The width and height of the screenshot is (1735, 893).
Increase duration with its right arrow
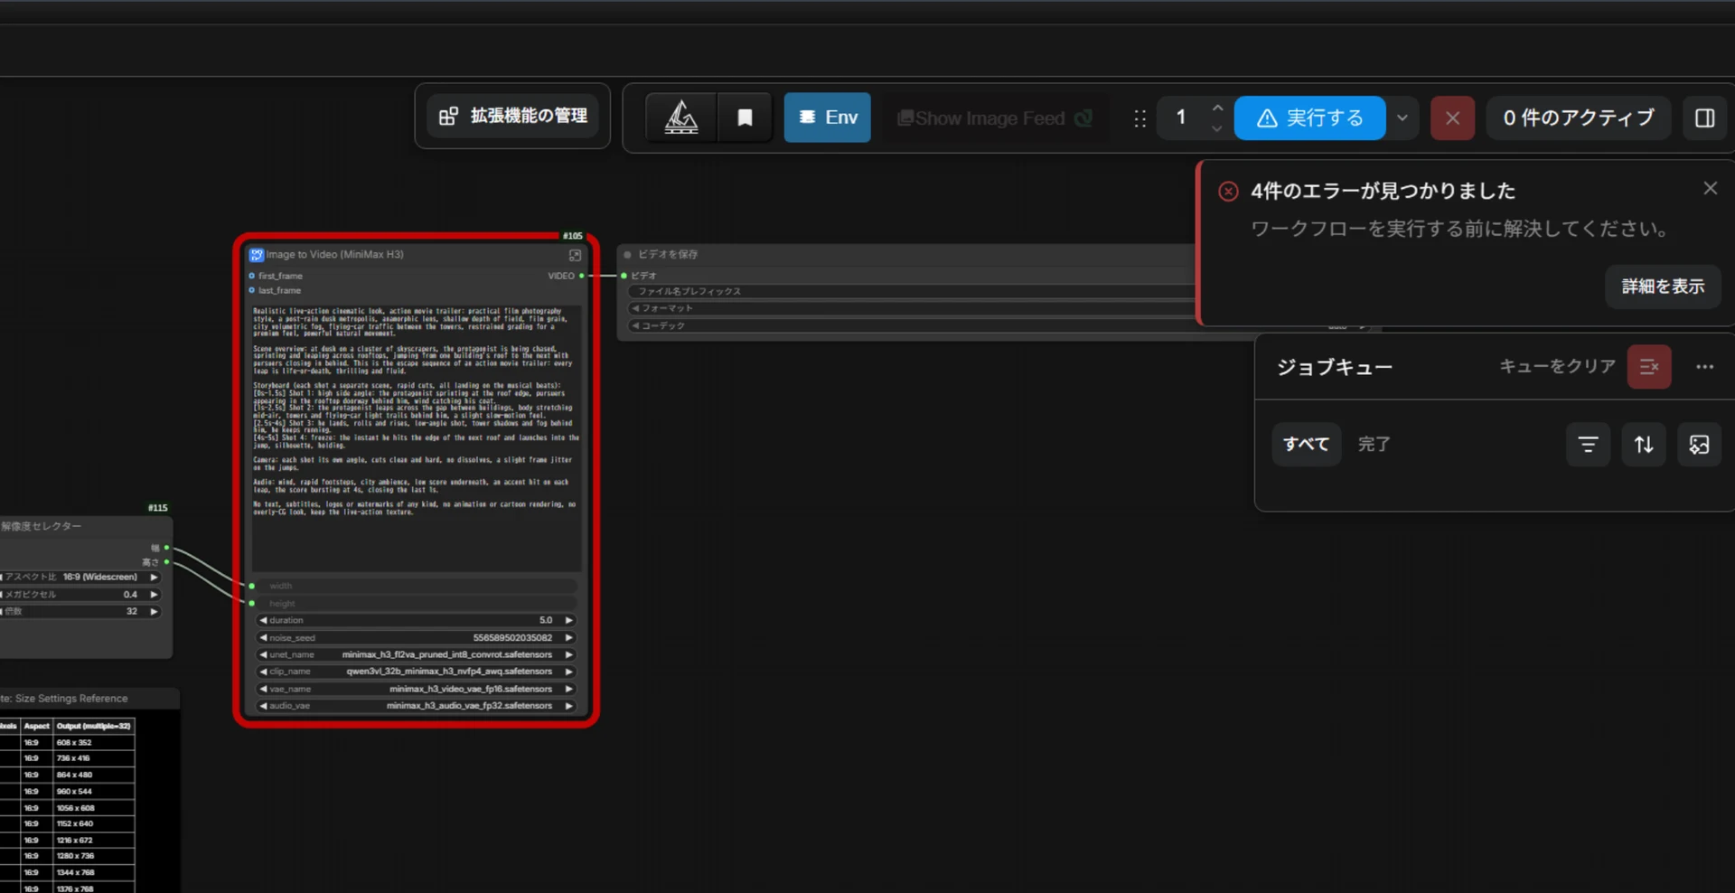(x=569, y=620)
